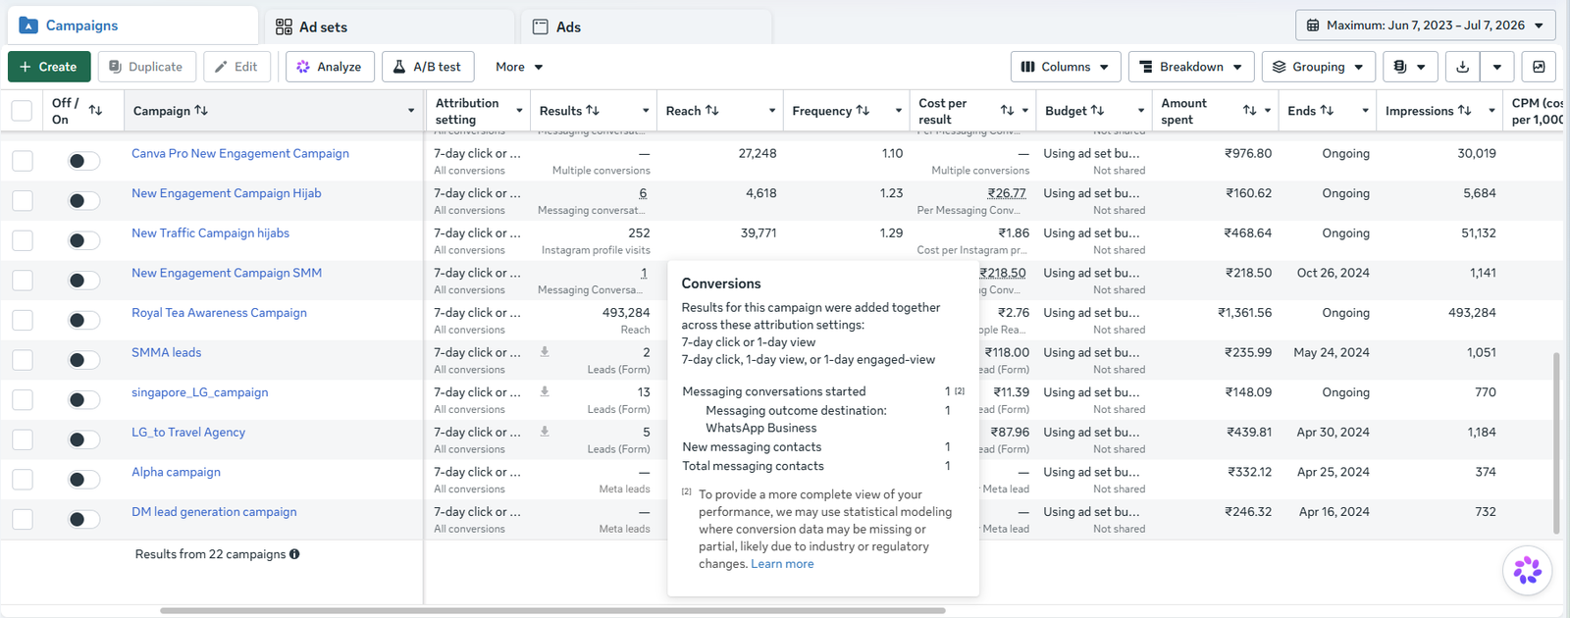The image size is (1570, 618).
Task: Open the Breakdown dropdown
Action: (1191, 67)
